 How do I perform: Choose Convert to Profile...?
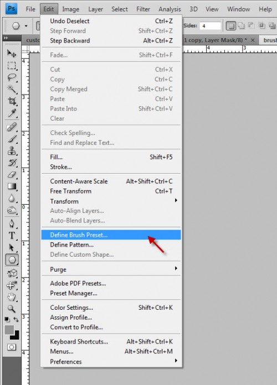pyautogui.click(x=111, y=327)
